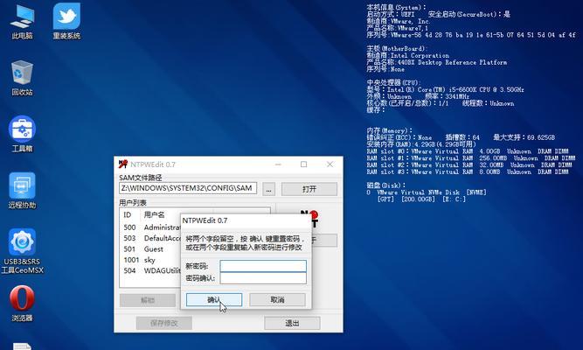Screen dimensions: 583x350
Task: Click the SAM文件路径 path text box
Action: coord(188,188)
